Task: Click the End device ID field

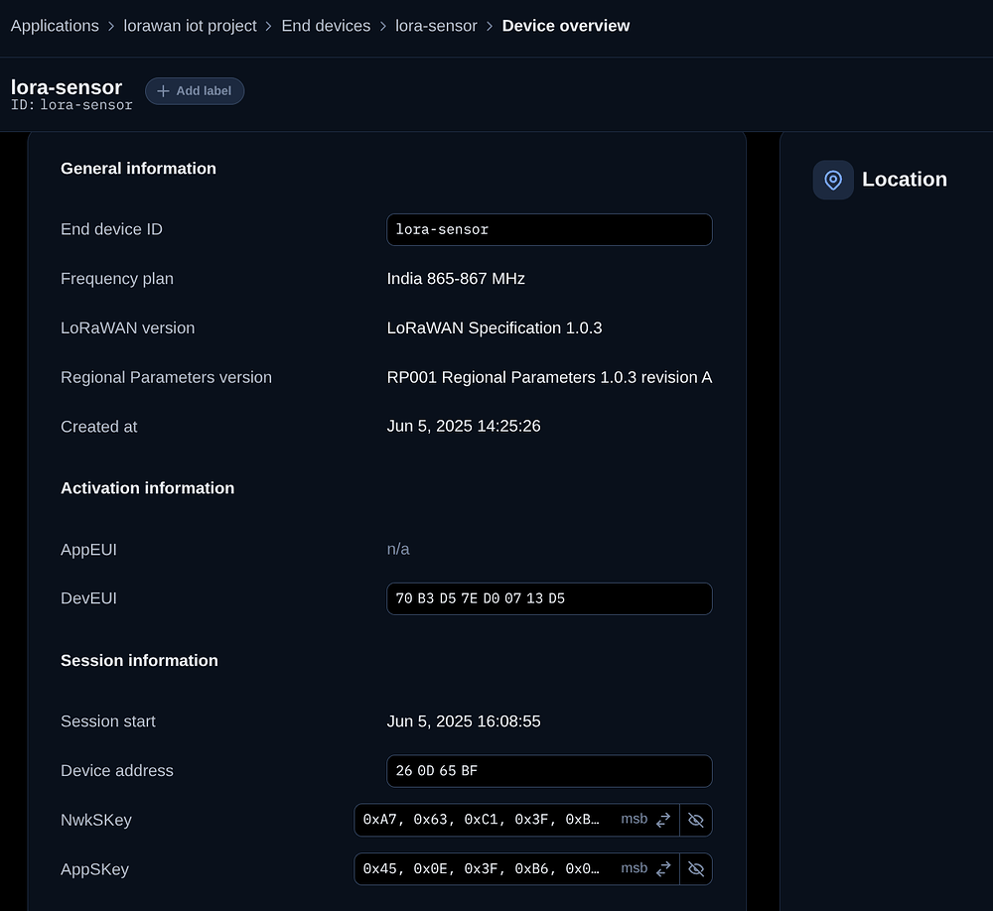Action: (549, 230)
